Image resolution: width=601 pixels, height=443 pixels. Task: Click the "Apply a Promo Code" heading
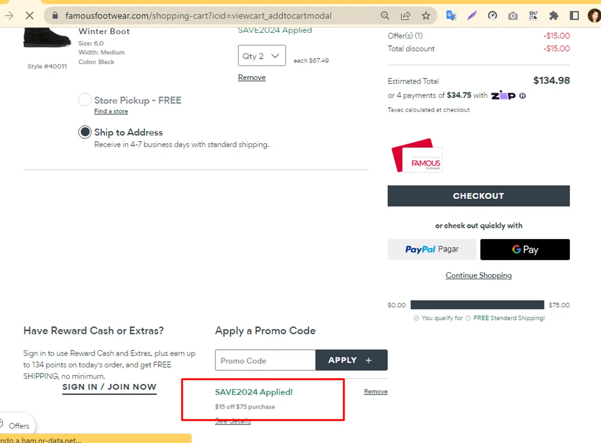(x=265, y=331)
